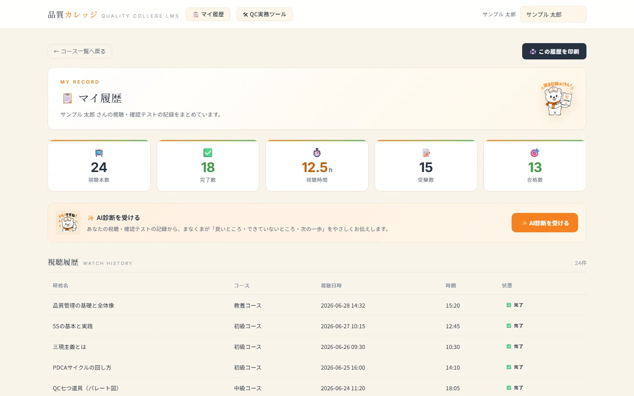Screen dimensions: 634x396
Task: Click the duration 14:10
Action: pos(453,367)
